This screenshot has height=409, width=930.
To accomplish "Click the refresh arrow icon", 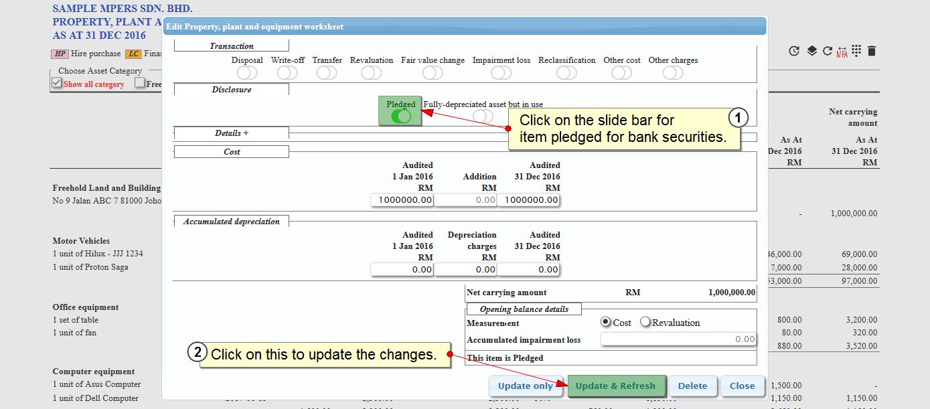I will pos(828,51).
